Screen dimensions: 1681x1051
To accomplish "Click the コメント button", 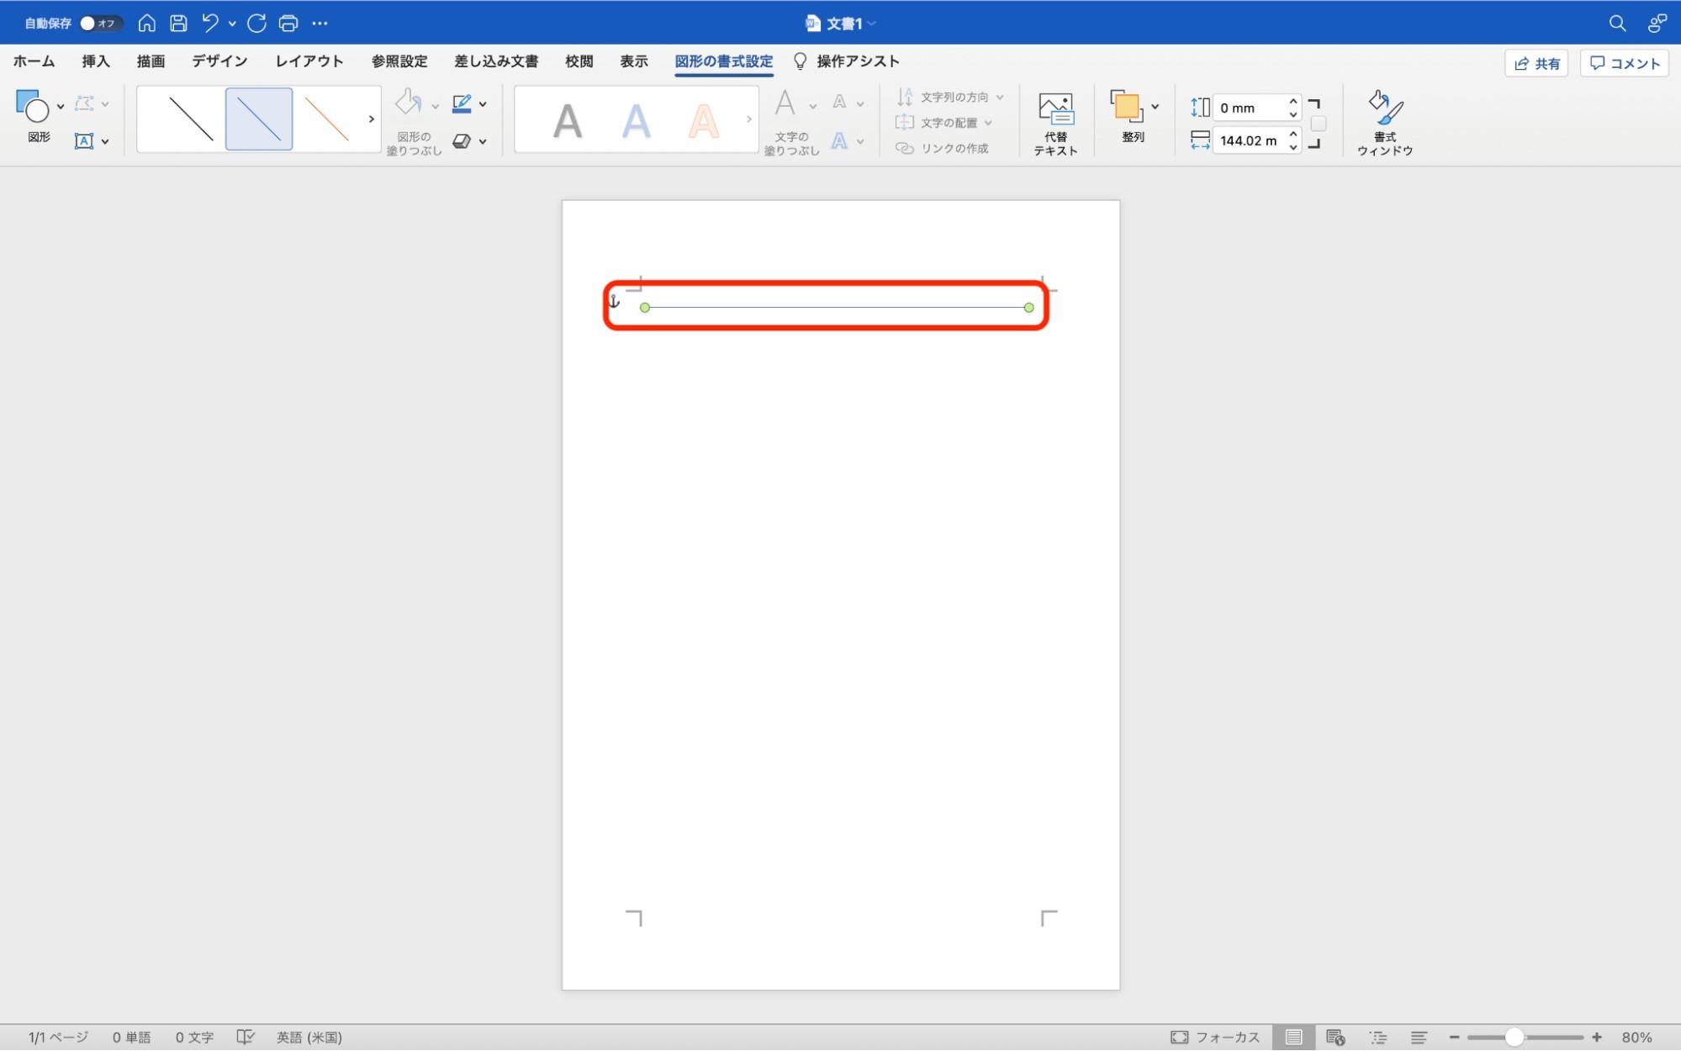I will pos(1625,63).
